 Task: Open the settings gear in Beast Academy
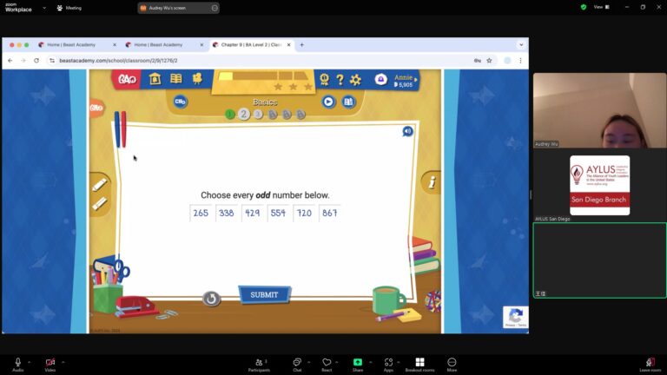(355, 80)
